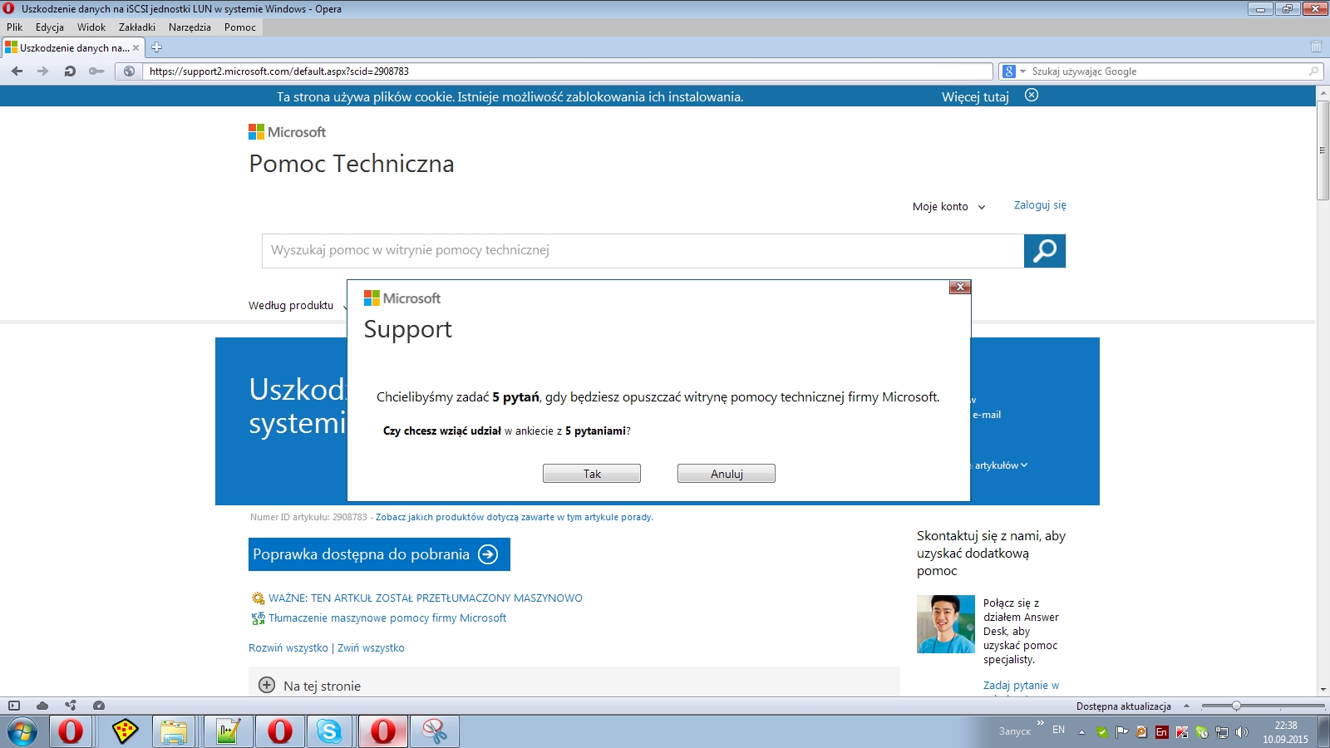Expand the Na tej stronie section

(267, 686)
